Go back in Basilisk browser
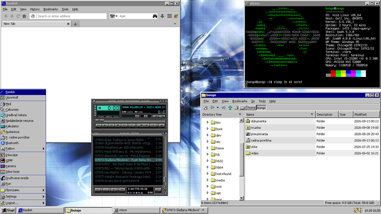 (6, 16)
